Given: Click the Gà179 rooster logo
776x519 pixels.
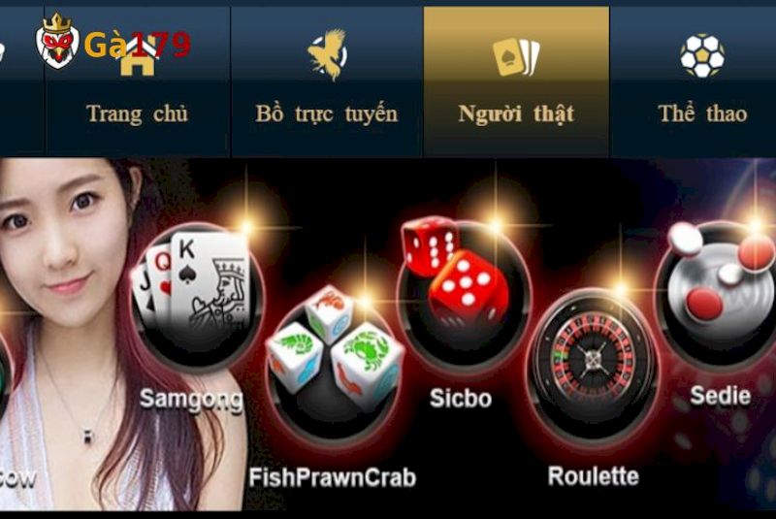Looking at the screenshot, I should coord(57,42).
